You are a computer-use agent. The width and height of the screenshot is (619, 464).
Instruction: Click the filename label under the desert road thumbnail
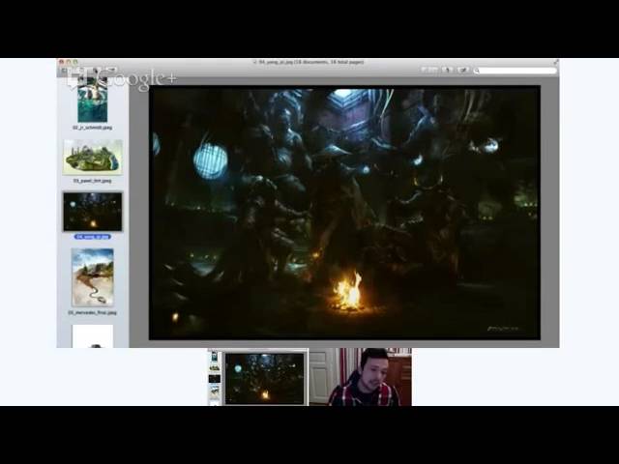[93, 312]
